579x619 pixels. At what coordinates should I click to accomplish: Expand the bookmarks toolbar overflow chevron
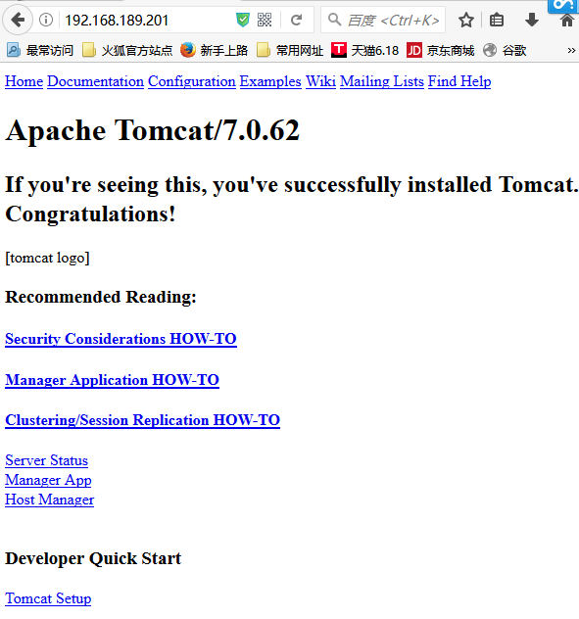click(x=571, y=51)
